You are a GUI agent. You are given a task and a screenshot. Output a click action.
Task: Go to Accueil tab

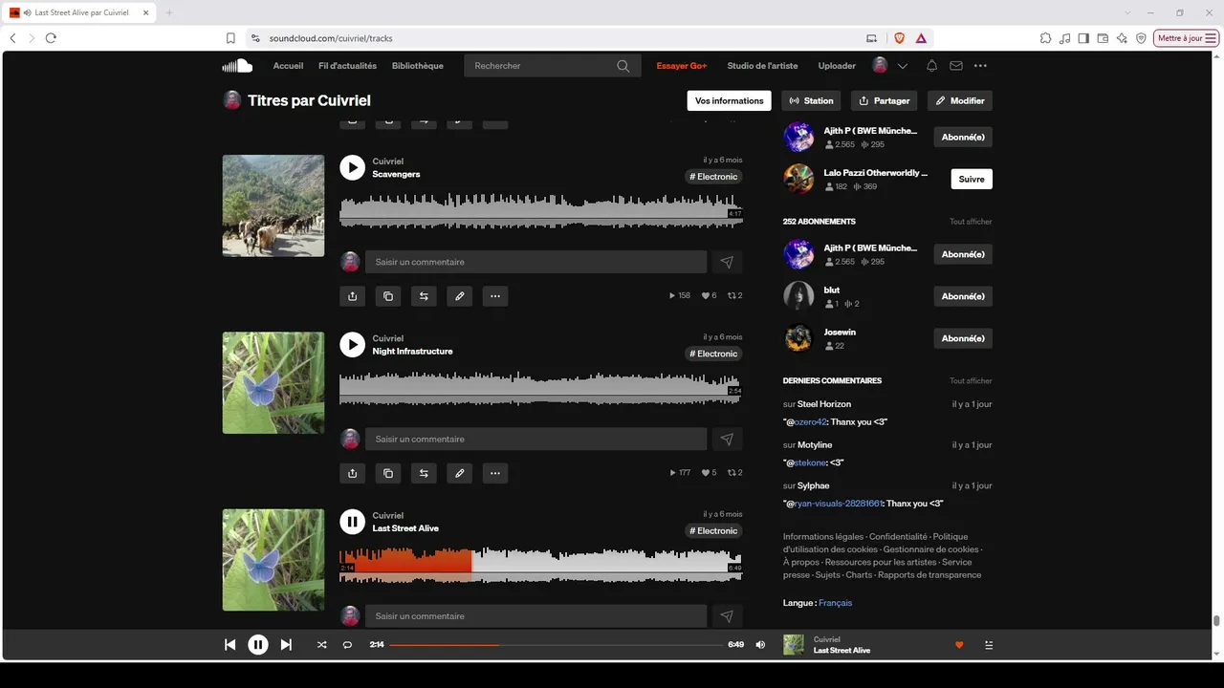point(288,66)
